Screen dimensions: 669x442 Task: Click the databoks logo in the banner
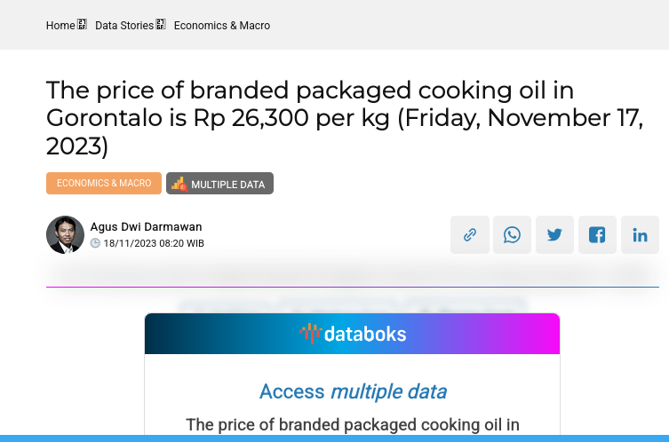point(353,334)
